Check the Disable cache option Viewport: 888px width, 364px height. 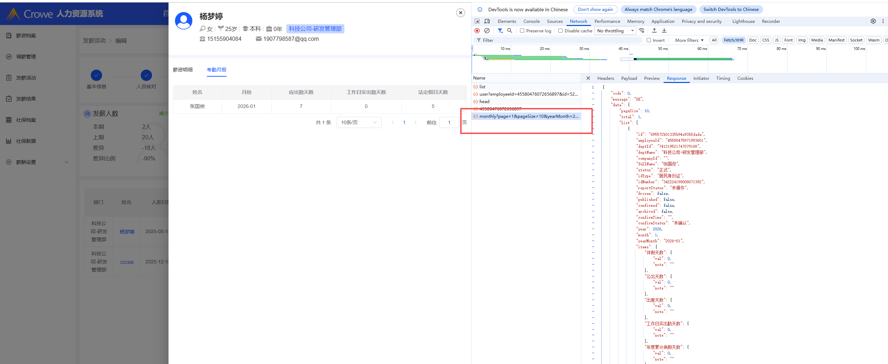[x=560, y=31]
